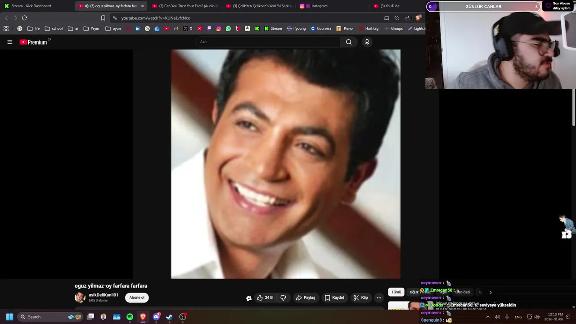Open the ai bookmarks folder

73,28
